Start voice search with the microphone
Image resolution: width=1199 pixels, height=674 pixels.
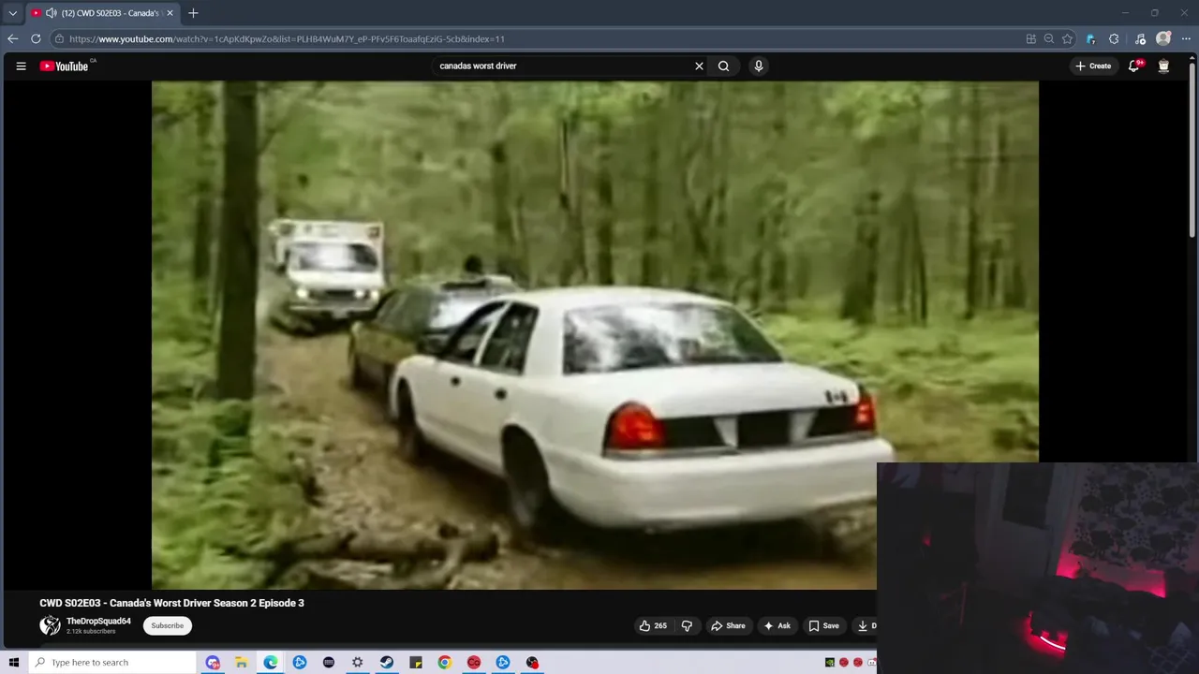759,66
